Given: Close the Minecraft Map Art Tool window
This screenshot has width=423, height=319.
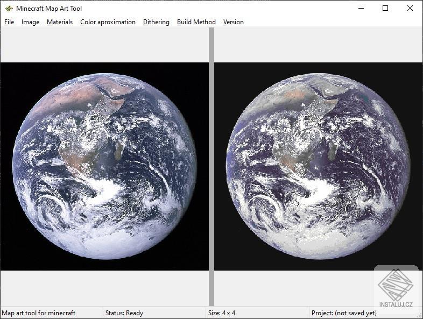Looking at the screenshot, I should tap(410, 9).
